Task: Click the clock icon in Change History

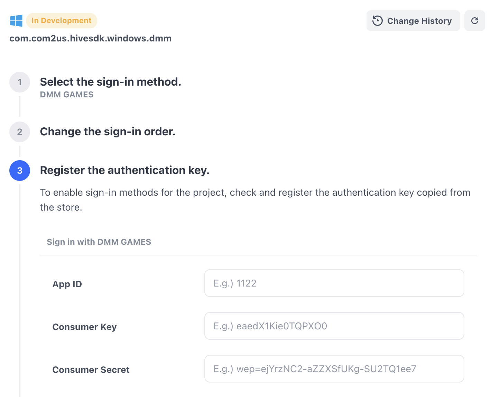Action: point(378,21)
